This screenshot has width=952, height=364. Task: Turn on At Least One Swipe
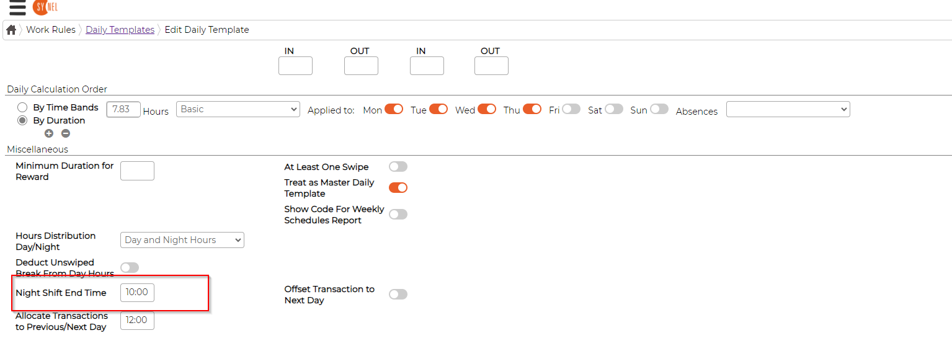pyautogui.click(x=398, y=167)
